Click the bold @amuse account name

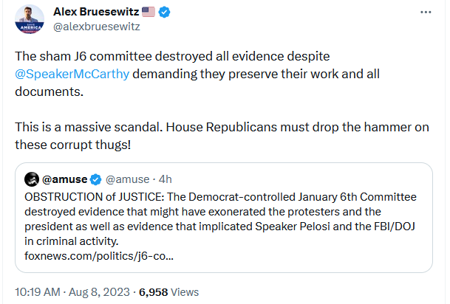pyautogui.click(x=64, y=179)
